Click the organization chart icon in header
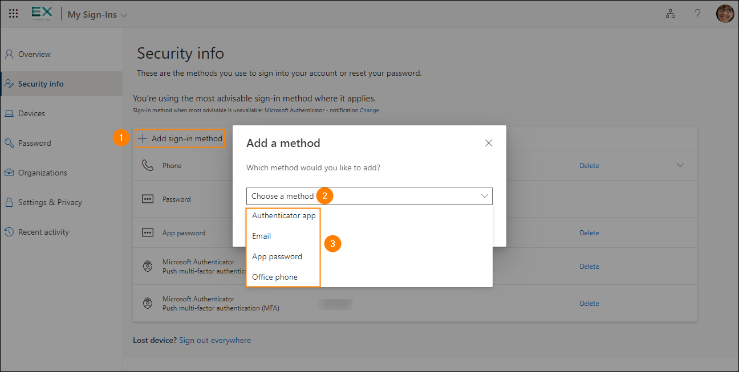Screen dimensions: 739x372 pos(670,14)
